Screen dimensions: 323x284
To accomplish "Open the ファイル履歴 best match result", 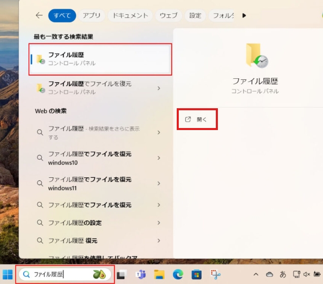I will [101, 59].
